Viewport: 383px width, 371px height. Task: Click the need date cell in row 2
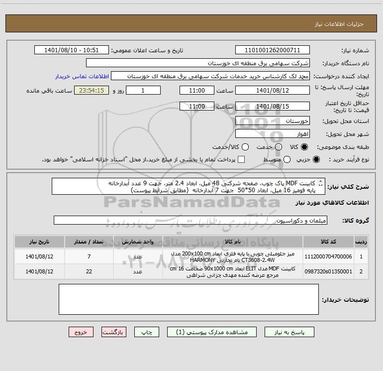pyautogui.click(x=39, y=272)
